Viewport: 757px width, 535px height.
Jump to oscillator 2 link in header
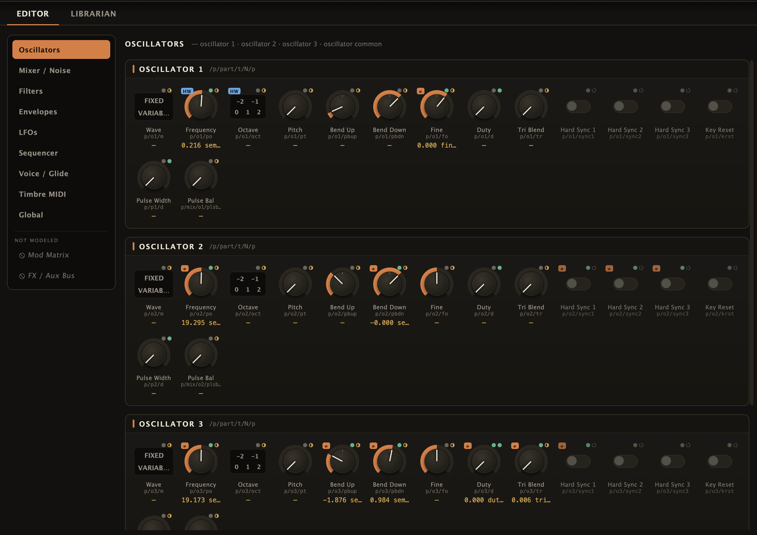pyautogui.click(x=259, y=44)
